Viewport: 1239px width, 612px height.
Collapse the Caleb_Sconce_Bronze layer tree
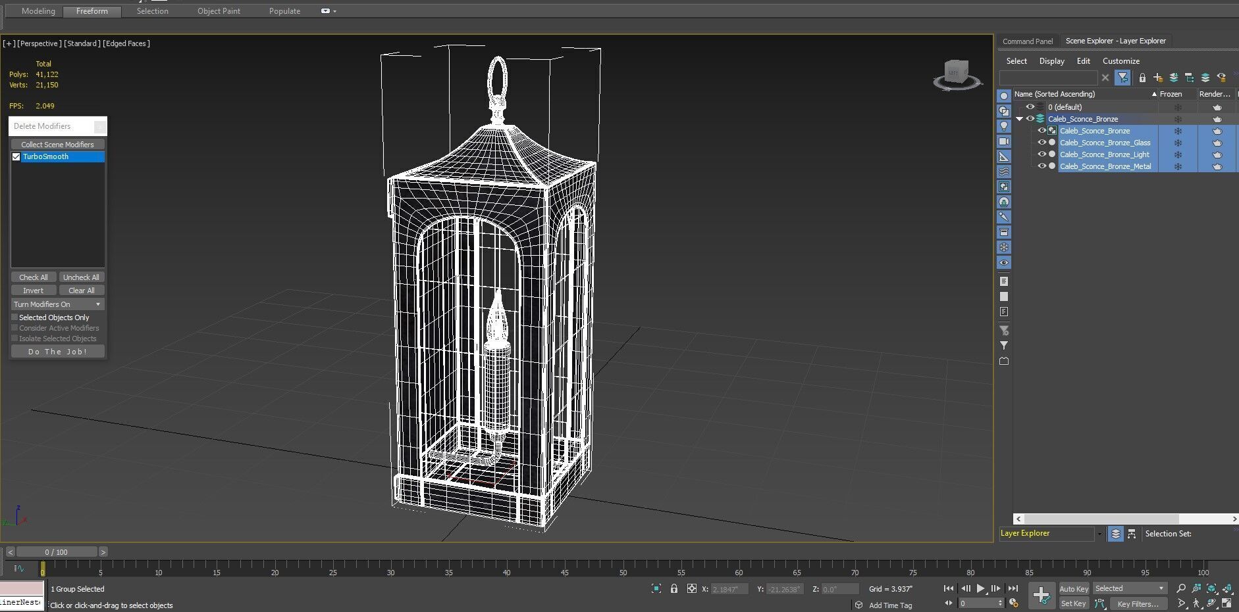[x=1020, y=119]
